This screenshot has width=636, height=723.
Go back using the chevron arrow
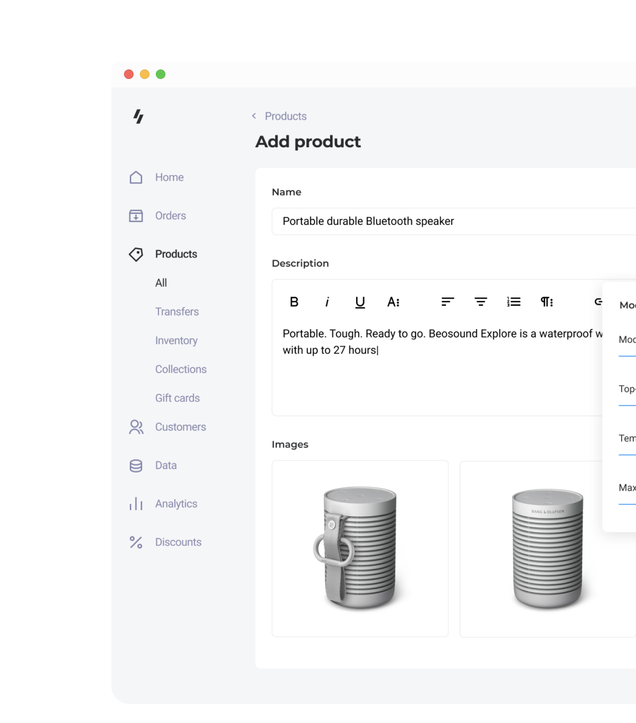(x=254, y=116)
